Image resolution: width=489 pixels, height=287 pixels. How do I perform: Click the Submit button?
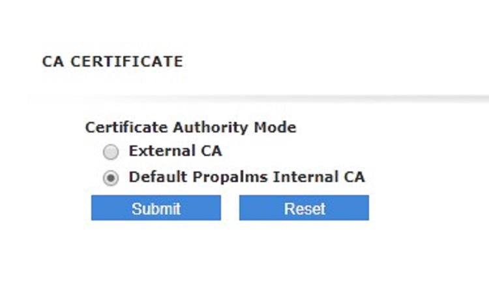pyautogui.click(x=156, y=208)
